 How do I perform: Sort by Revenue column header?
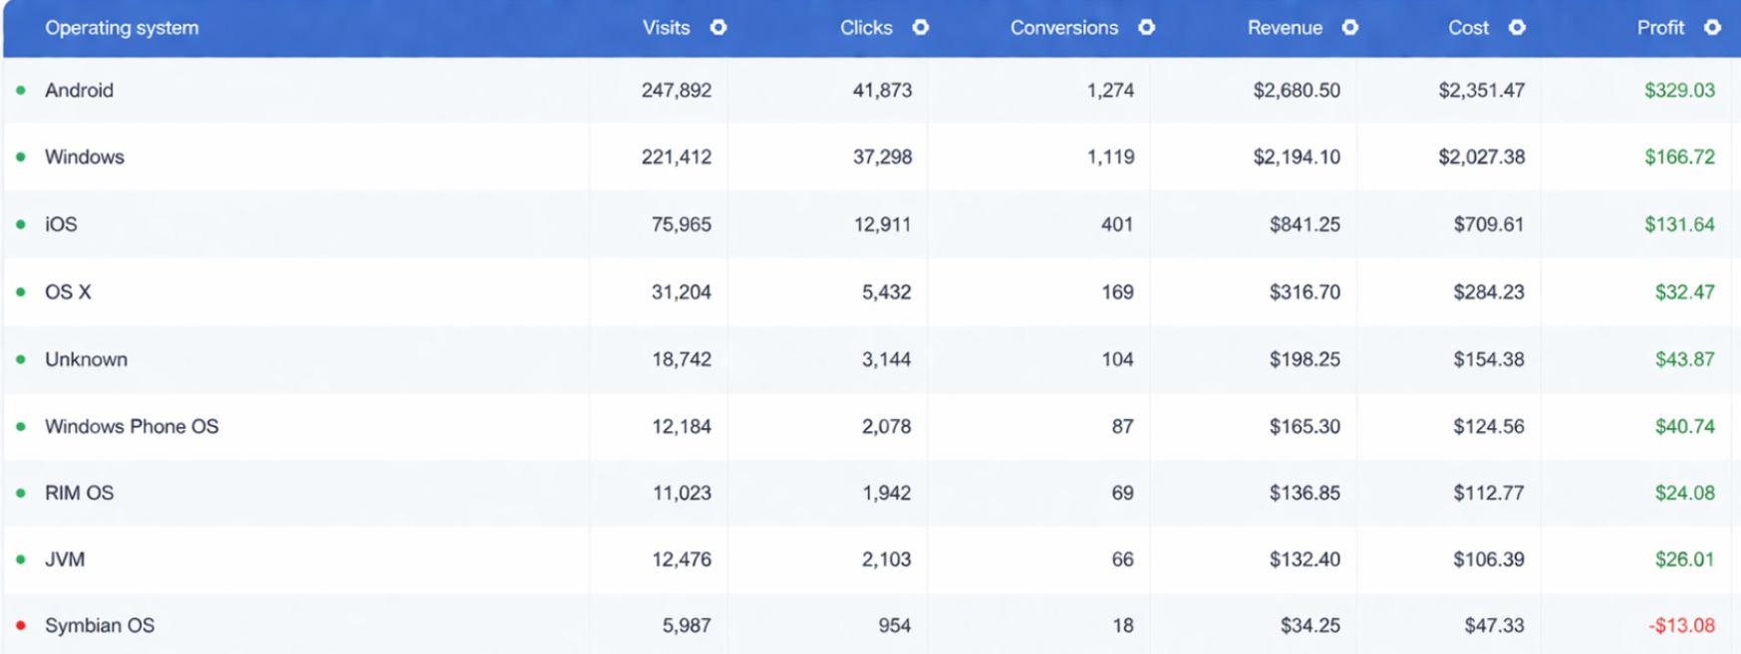1285,28
